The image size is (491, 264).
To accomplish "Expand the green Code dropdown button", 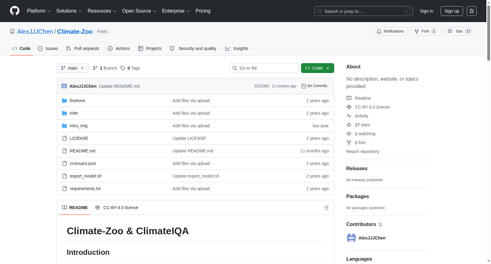I will point(318,68).
